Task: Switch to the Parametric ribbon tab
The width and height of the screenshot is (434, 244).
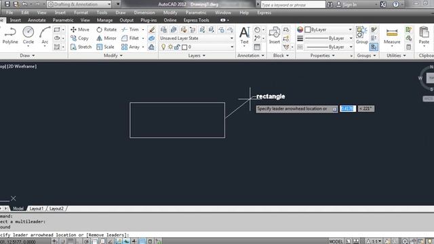Action: click(63, 20)
